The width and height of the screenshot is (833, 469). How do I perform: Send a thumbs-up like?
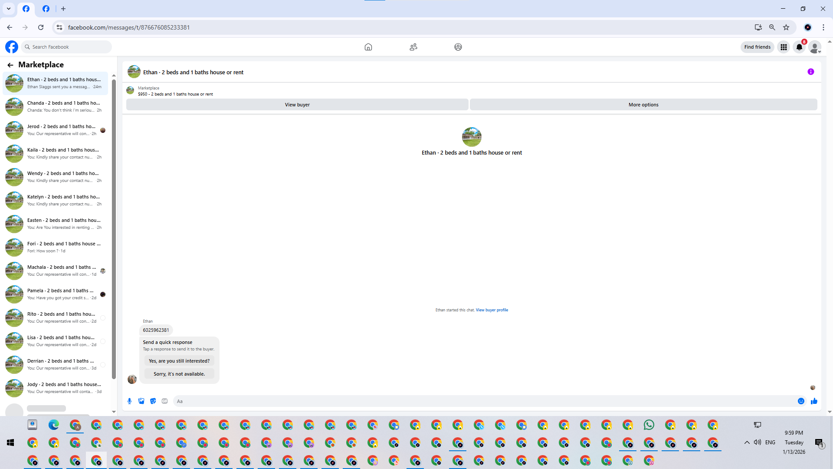814,401
